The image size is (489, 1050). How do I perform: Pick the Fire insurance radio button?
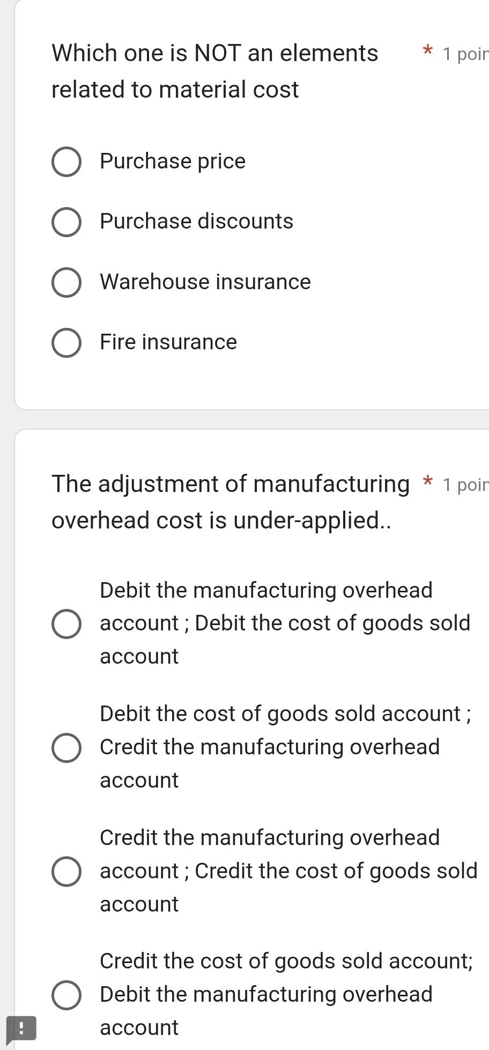66,342
